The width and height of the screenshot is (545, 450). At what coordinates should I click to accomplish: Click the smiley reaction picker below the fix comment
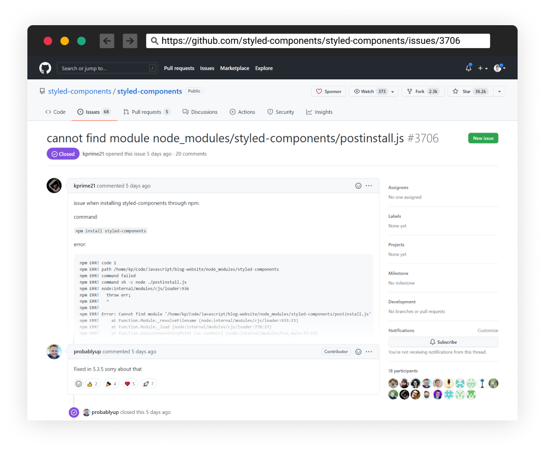(78, 384)
